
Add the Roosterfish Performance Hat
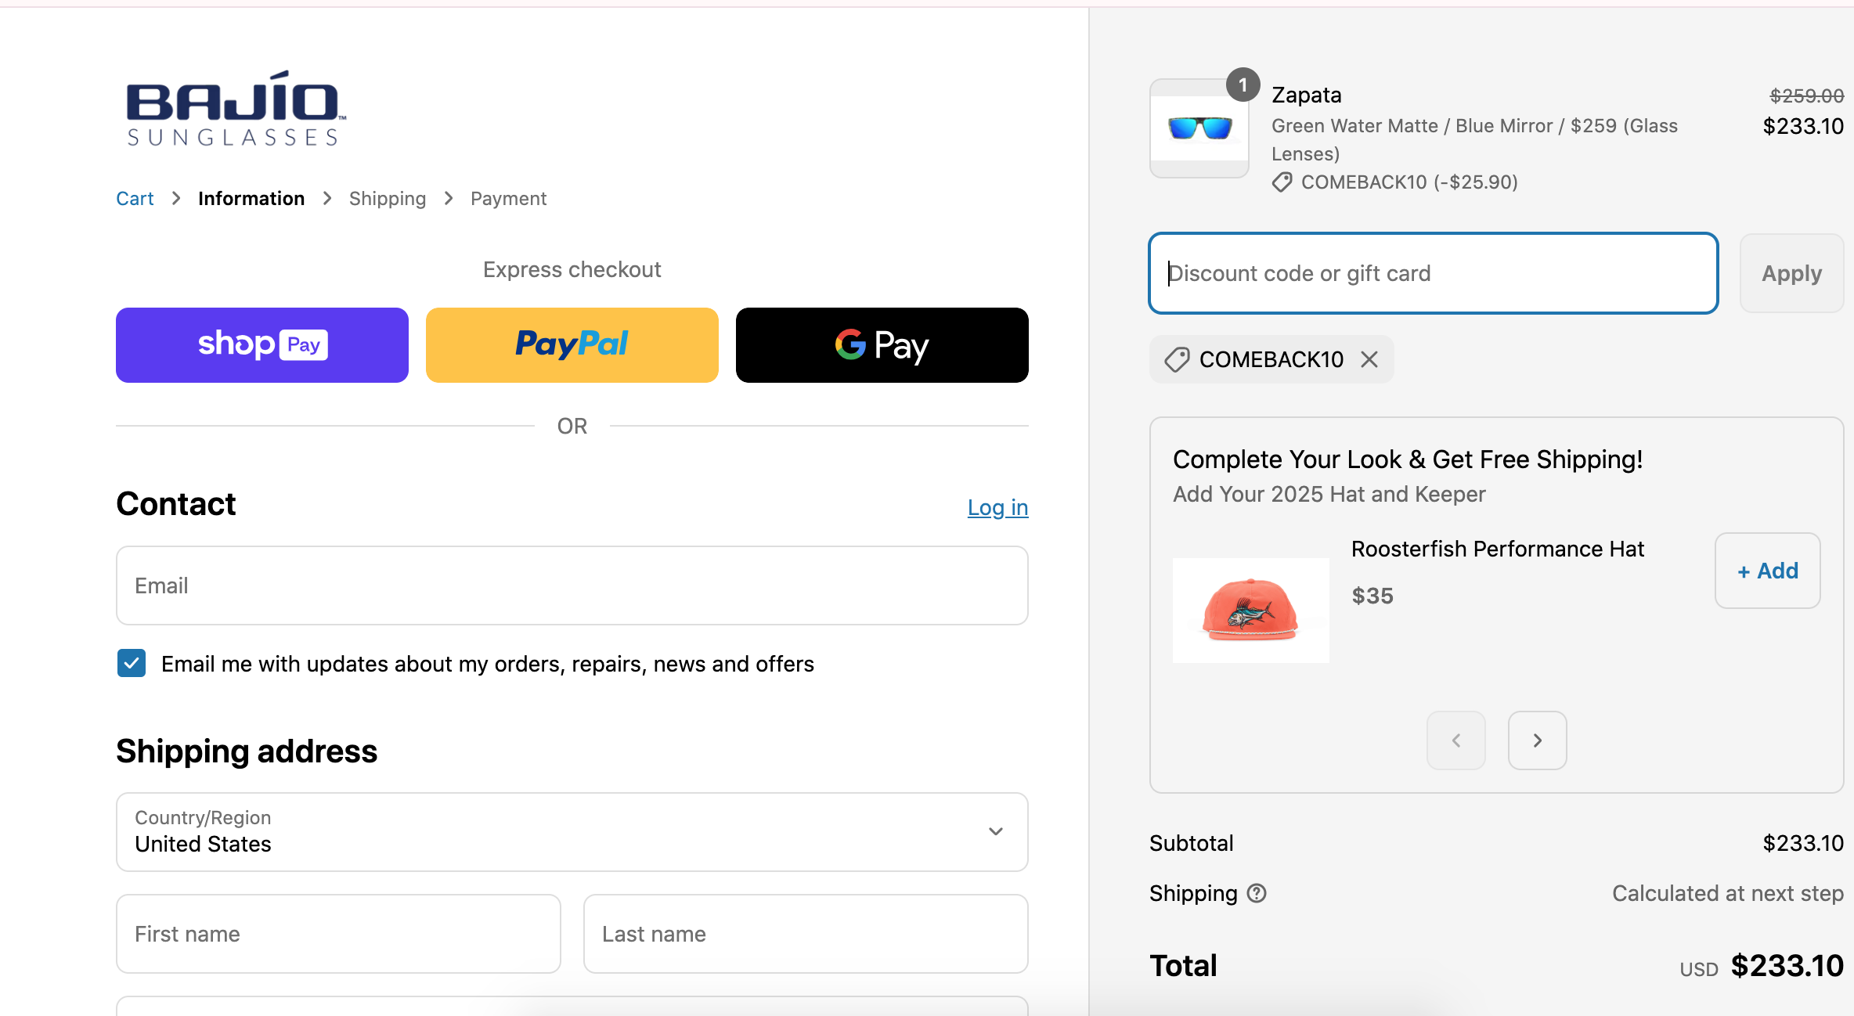click(x=1766, y=571)
